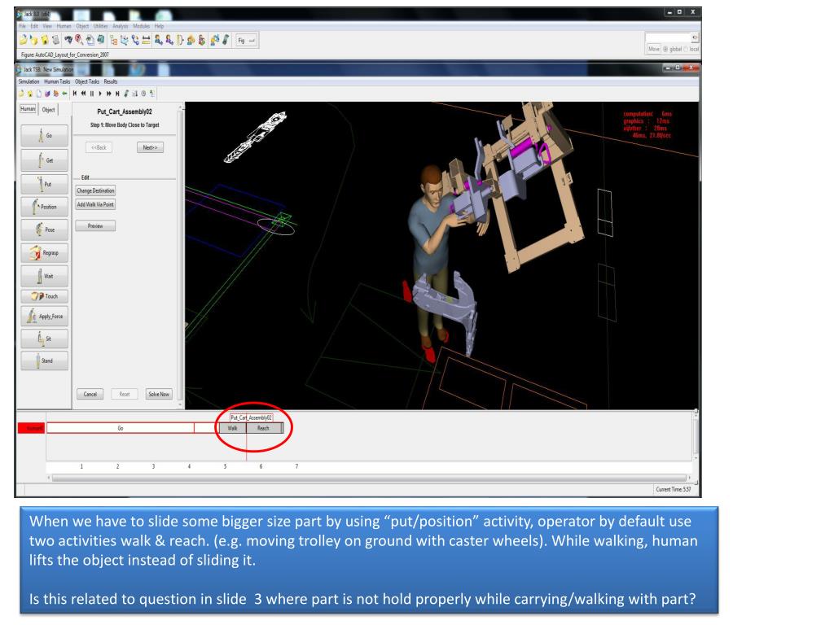834x625 pixels.
Task: Play the simulation forward
Action: pos(100,94)
